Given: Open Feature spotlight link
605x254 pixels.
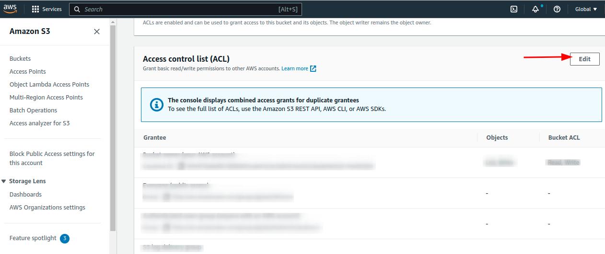Looking at the screenshot, I should click(x=33, y=238).
